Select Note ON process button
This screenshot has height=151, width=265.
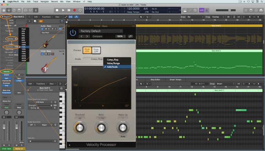pos(87,50)
